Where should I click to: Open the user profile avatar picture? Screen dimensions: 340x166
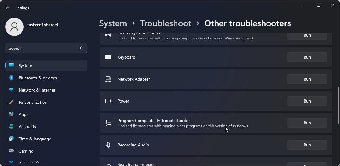click(x=14, y=27)
